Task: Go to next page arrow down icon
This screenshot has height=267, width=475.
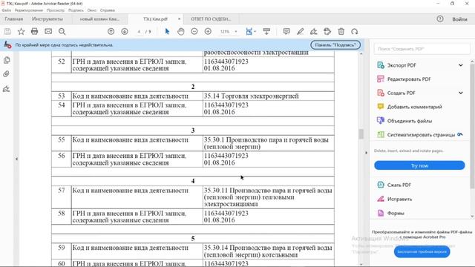Action: pyautogui.click(x=125, y=31)
